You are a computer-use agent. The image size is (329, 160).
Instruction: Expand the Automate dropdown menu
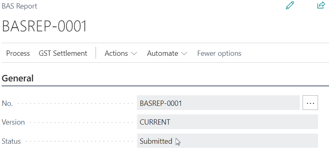click(x=167, y=53)
